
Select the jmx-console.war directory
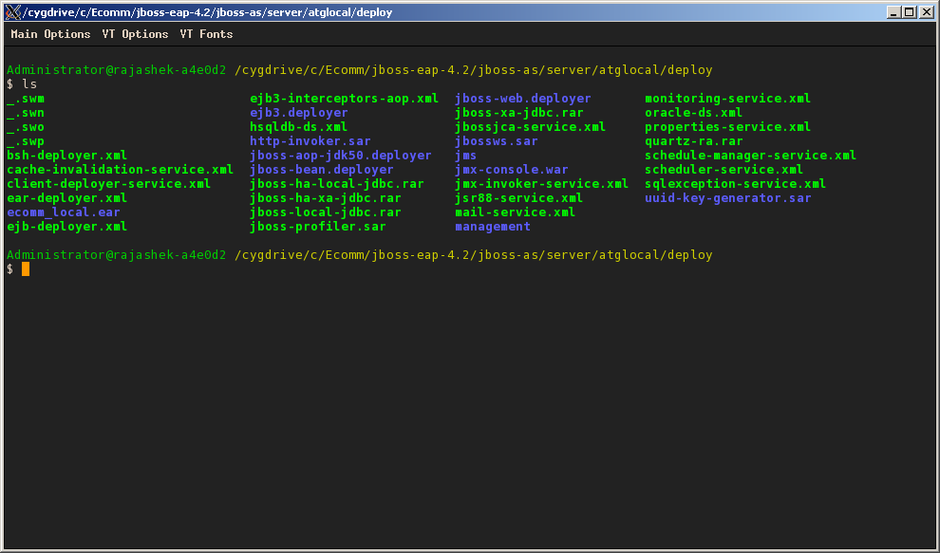click(x=512, y=170)
